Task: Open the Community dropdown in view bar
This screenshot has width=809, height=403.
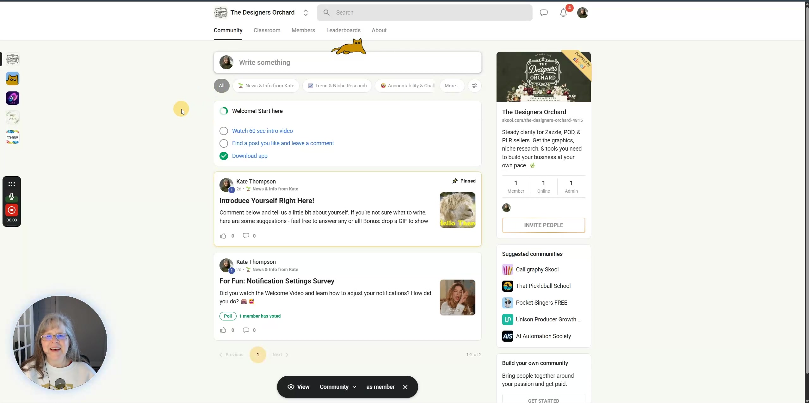Action: (337, 387)
